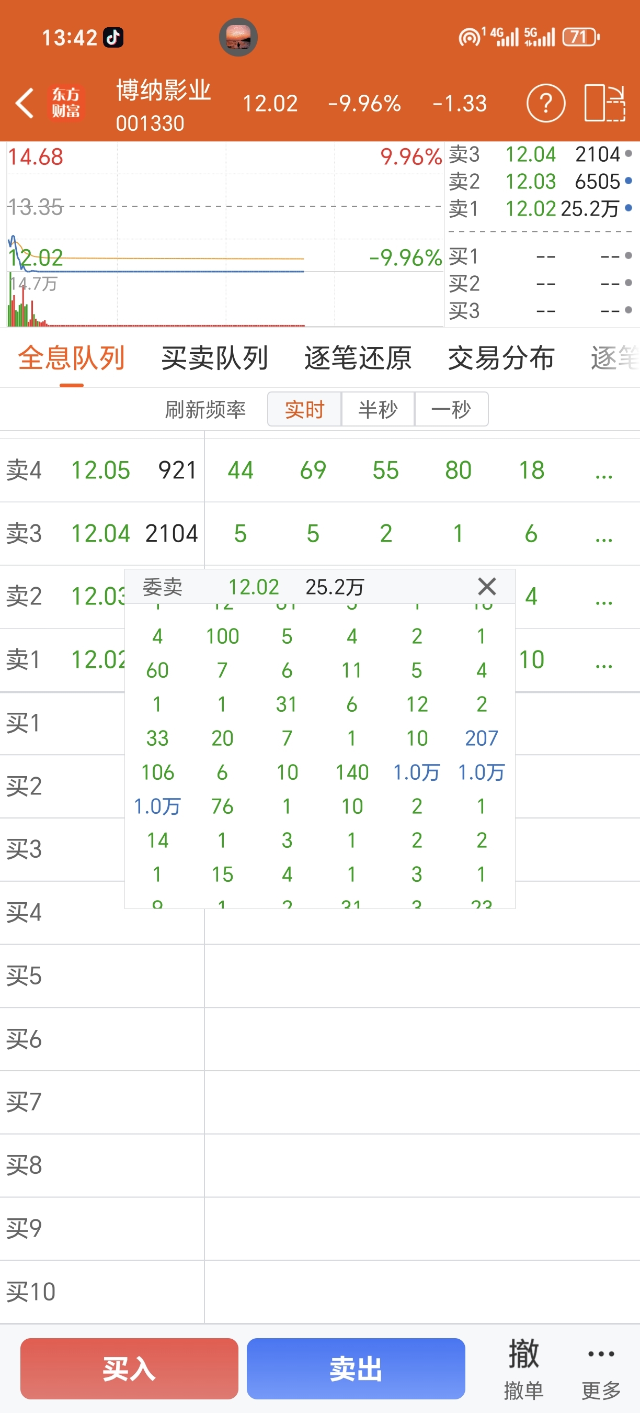Image resolution: width=640 pixels, height=1413 pixels.
Task: Tap the blue 卖出 sell button
Action: pyautogui.click(x=356, y=1369)
